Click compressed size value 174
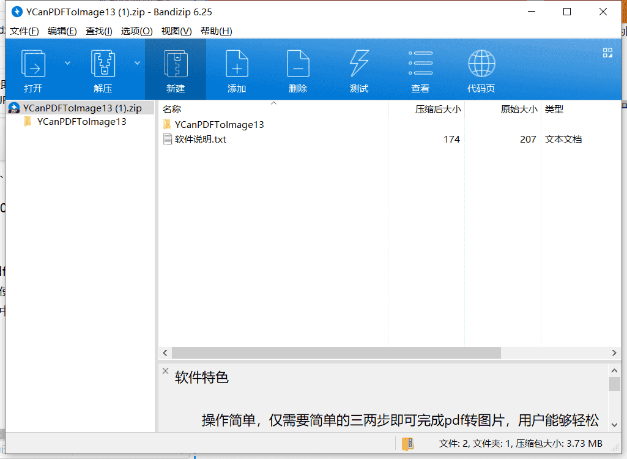The width and height of the screenshot is (627, 459). pos(451,140)
